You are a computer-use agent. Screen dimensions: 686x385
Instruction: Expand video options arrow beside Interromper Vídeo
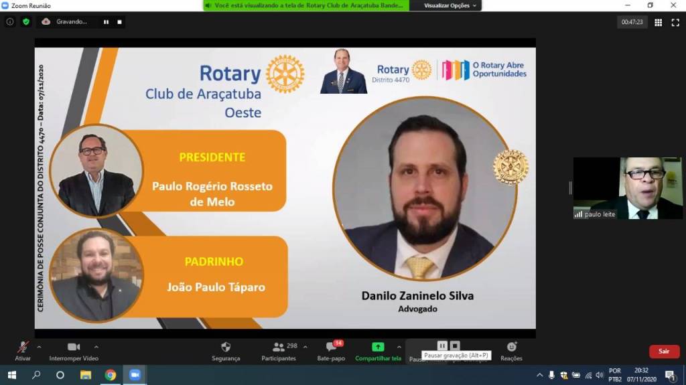click(96, 347)
